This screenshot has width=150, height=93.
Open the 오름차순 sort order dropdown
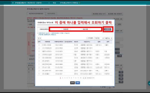pos(108,38)
